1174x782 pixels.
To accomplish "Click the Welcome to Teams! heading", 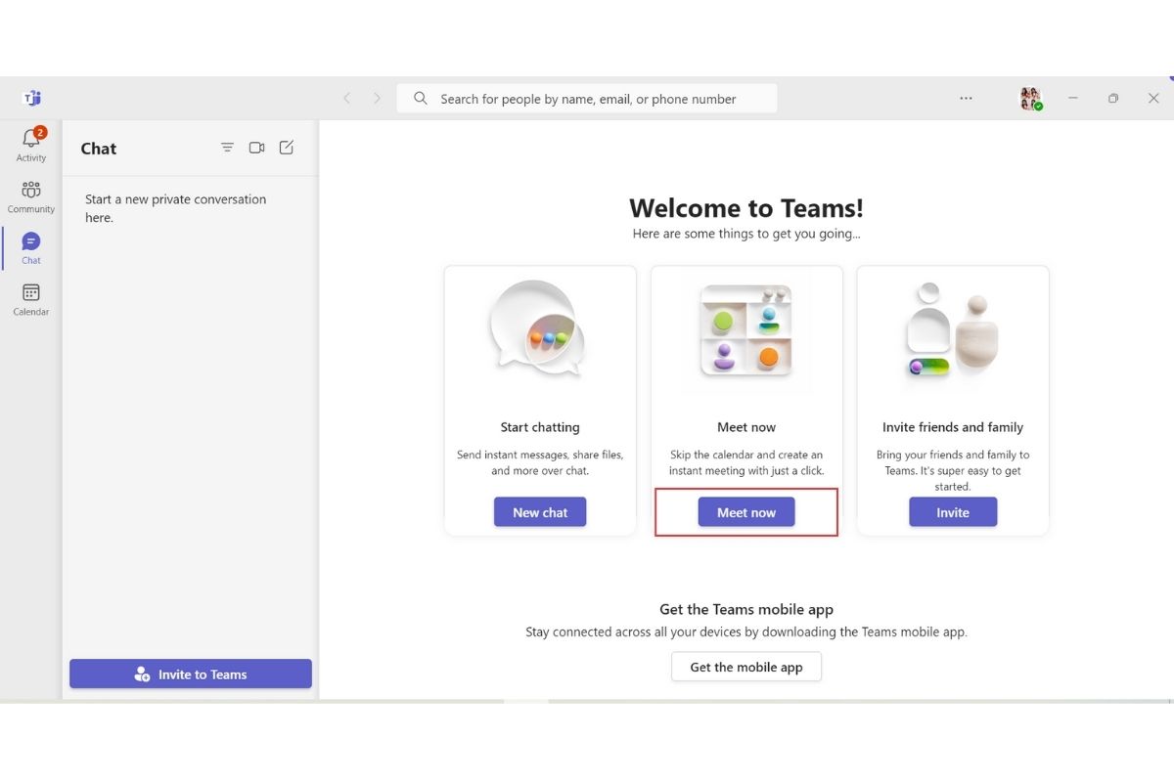I will click(x=746, y=207).
